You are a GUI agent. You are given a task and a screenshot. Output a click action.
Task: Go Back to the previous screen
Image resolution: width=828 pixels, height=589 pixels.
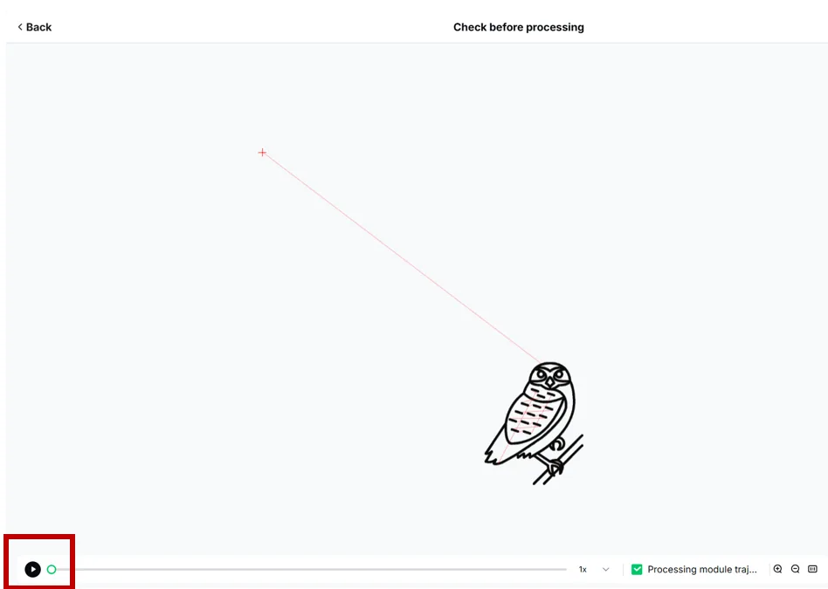[34, 27]
